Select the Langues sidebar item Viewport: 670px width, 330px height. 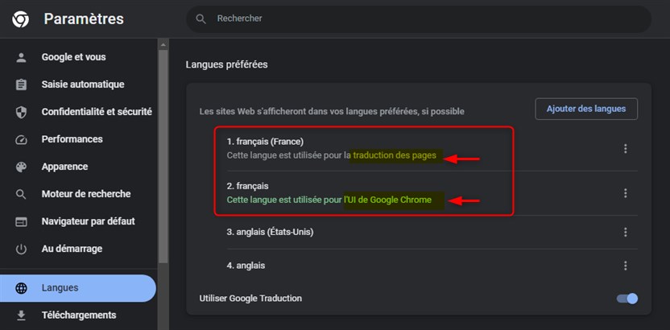point(78,288)
